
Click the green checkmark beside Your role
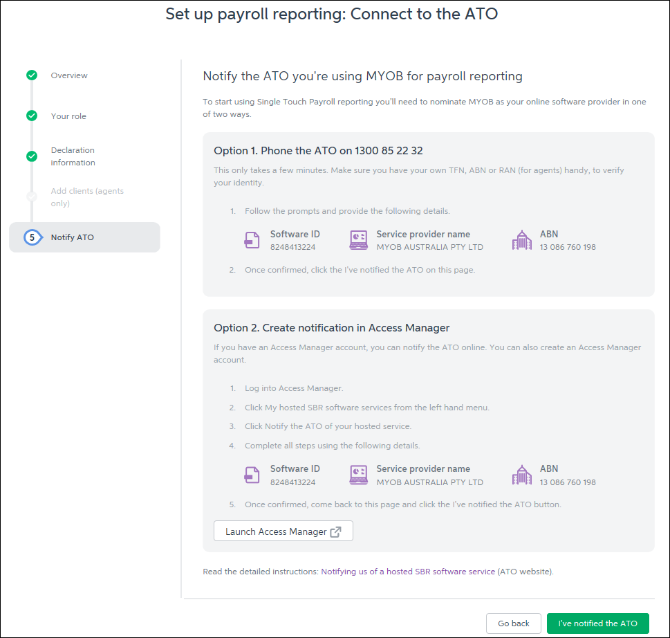pyautogui.click(x=32, y=116)
